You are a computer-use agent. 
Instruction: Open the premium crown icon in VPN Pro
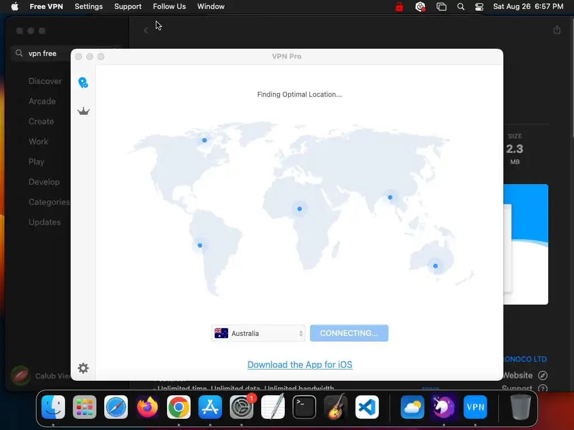click(84, 111)
